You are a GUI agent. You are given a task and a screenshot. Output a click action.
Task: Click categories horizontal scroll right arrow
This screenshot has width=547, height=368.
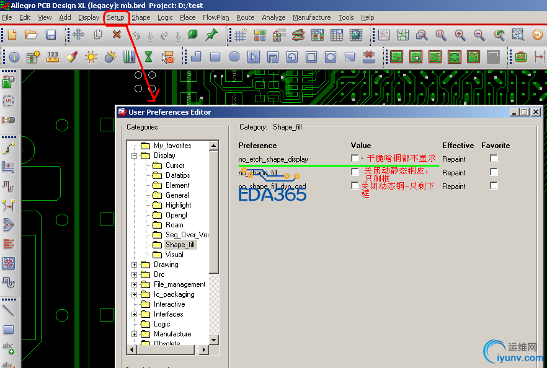pyautogui.click(x=204, y=349)
